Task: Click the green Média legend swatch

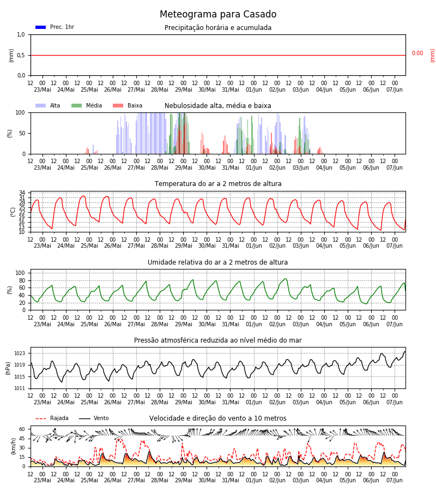Action: [77, 105]
